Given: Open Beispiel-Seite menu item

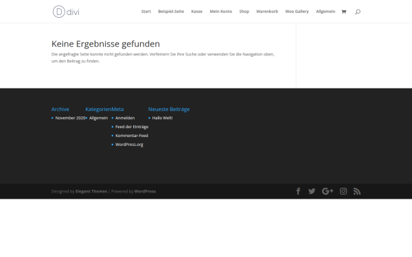Looking at the screenshot, I should 171,12.
